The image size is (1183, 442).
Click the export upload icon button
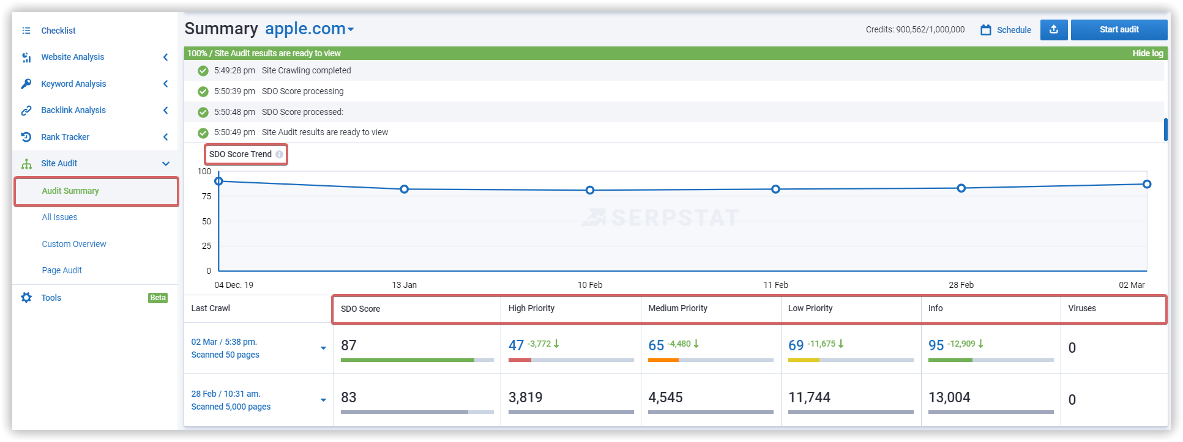coord(1054,29)
